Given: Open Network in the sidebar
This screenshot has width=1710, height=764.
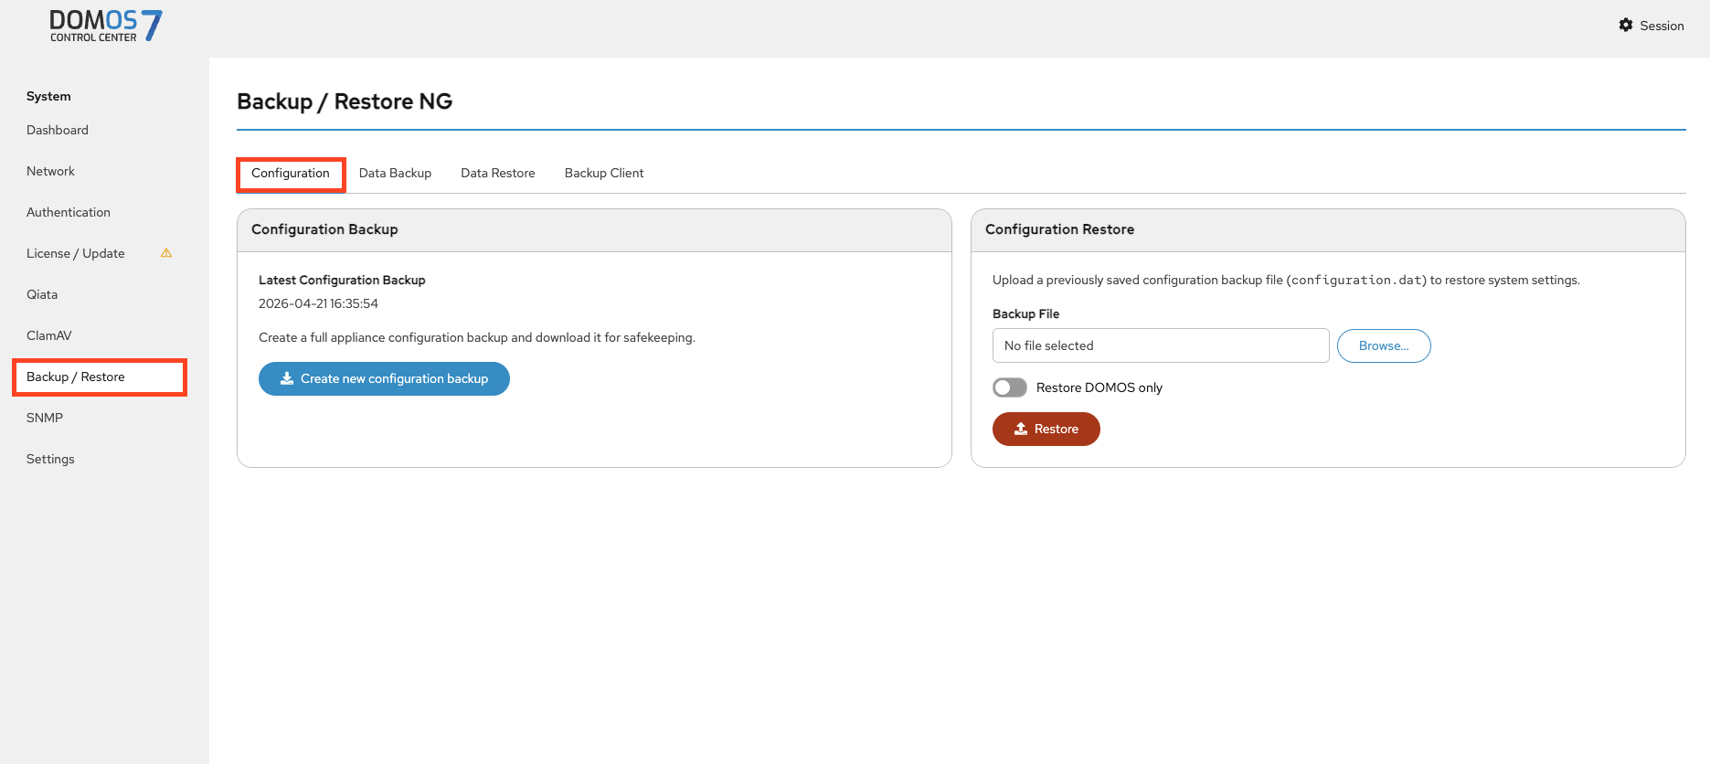Looking at the screenshot, I should [x=51, y=172].
